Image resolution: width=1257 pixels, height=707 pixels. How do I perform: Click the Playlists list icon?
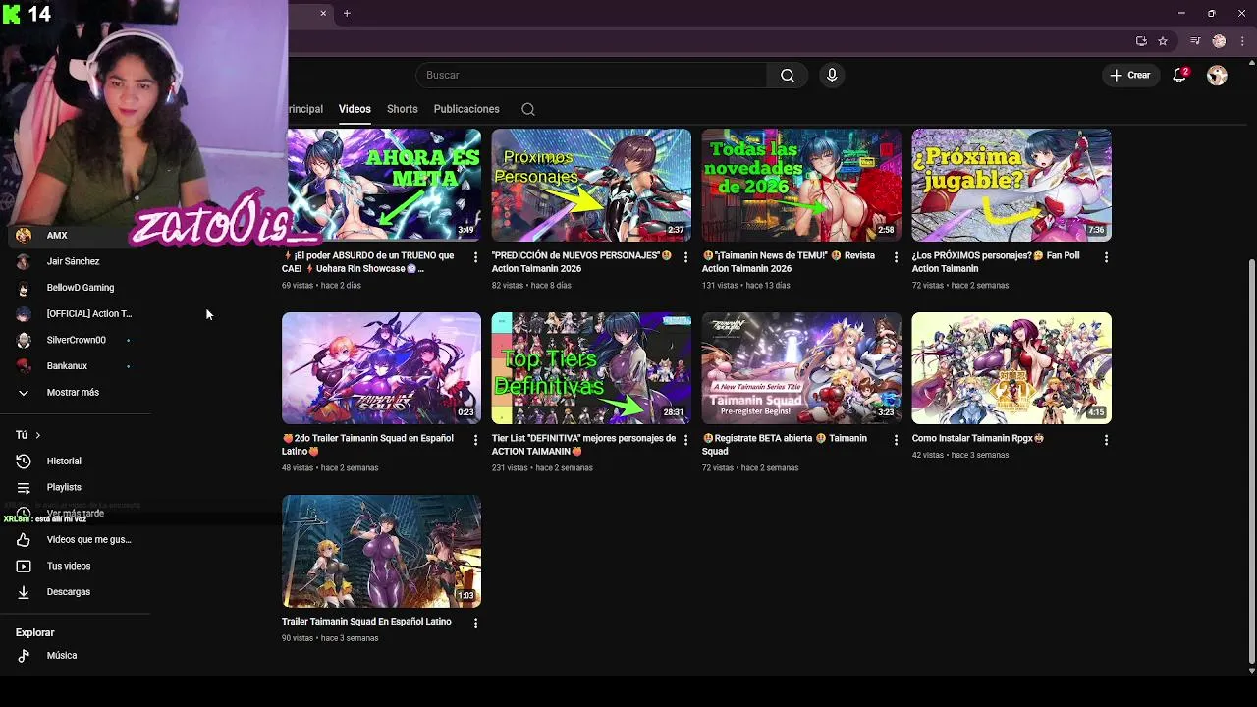tap(24, 487)
